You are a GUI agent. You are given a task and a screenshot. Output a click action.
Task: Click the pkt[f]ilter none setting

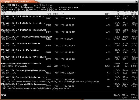[x=43, y=5]
